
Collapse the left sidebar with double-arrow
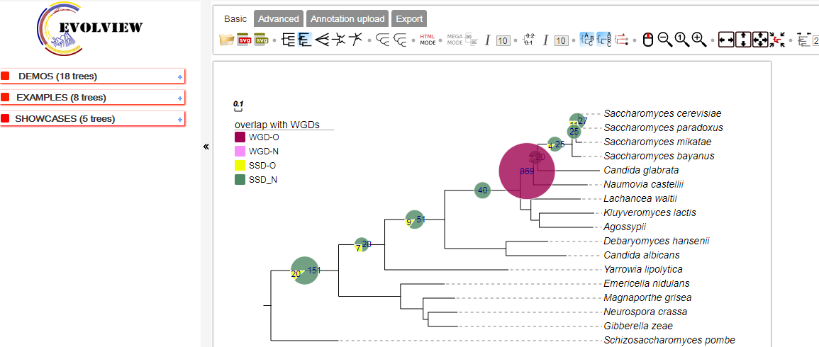[x=206, y=147]
